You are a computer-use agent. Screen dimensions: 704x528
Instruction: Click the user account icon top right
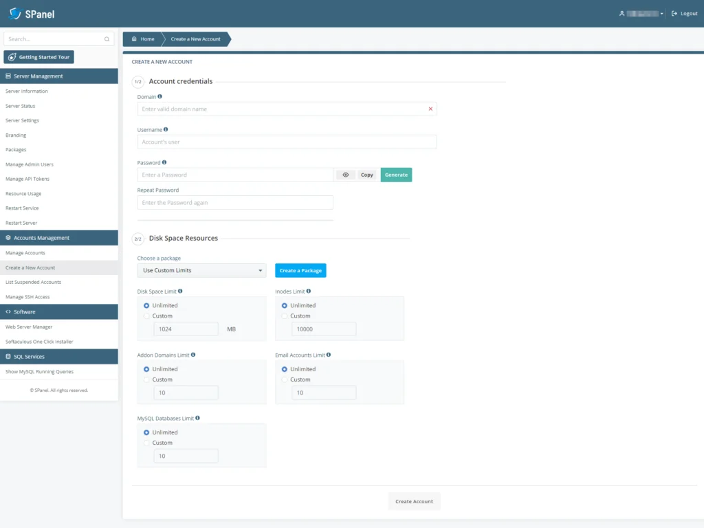click(620, 13)
